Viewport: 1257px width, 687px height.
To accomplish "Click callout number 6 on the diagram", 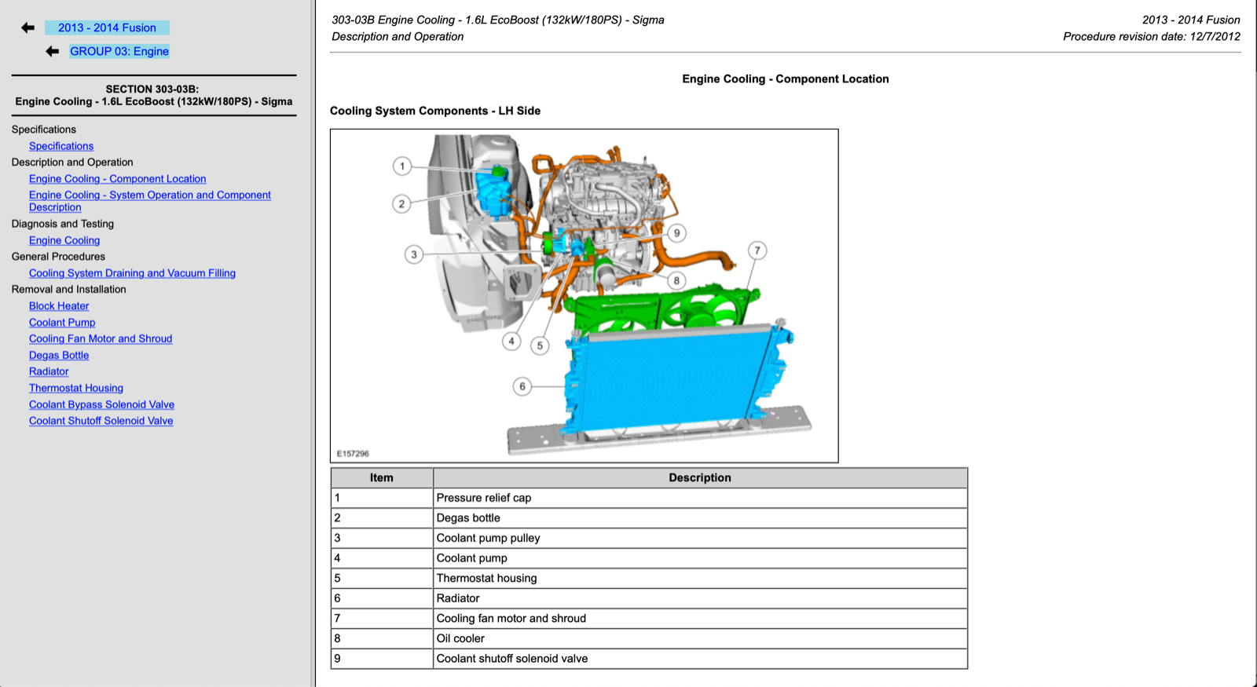I will click(522, 386).
